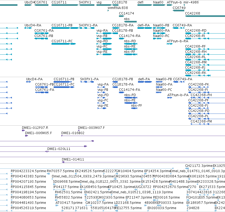Click the DME1-006M05.F clone label
This screenshot has width=225, height=212.
point(38,133)
